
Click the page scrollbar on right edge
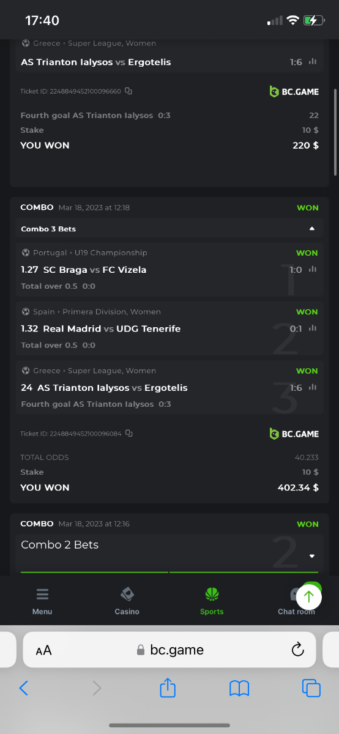(x=335, y=132)
